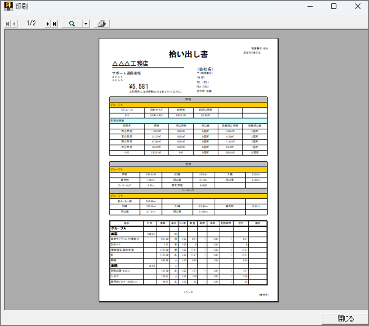
Task: Click the 品名 column header in table
Action: [x=126, y=223]
